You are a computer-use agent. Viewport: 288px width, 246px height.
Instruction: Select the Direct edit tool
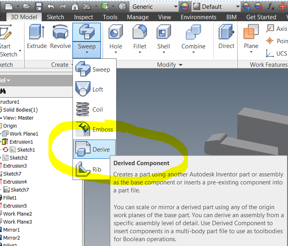(x=226, y=37)
